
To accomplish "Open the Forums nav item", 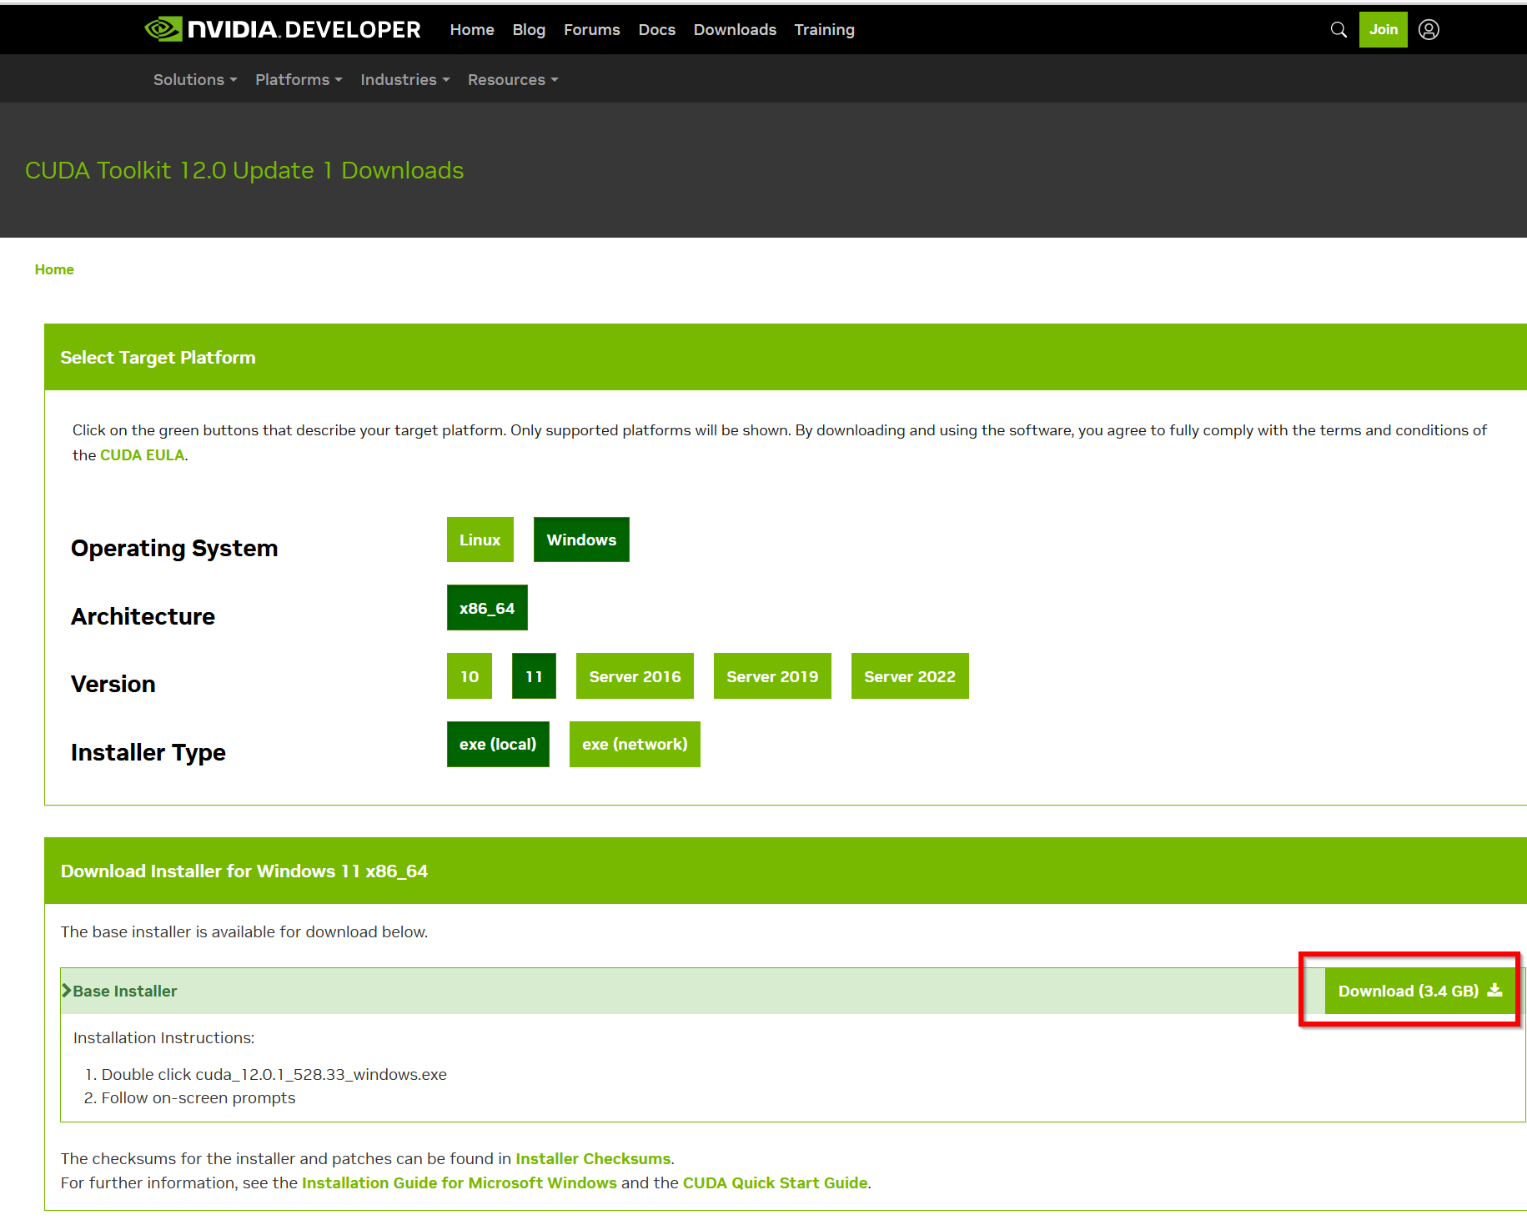I will 592,30.
